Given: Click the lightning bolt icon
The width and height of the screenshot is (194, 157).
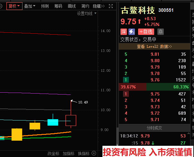Looking at the screenshot, I should [132, 32].
